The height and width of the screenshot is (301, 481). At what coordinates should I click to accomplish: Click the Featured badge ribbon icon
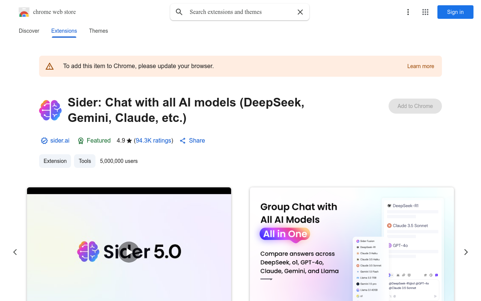point(81,141)
